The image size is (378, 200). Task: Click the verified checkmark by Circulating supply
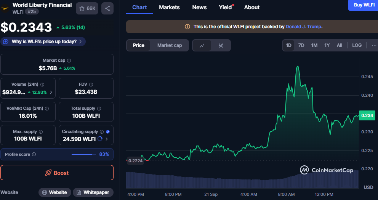(x=108, y=132)
